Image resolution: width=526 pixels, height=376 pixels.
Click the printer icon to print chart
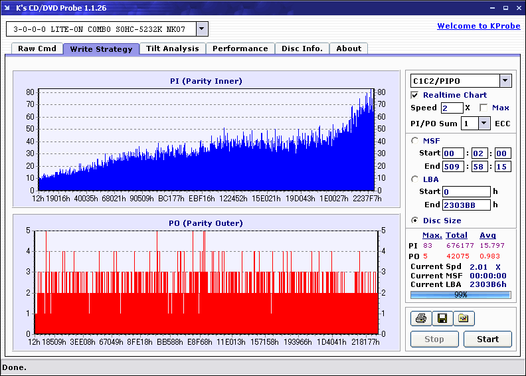point(420,319)
